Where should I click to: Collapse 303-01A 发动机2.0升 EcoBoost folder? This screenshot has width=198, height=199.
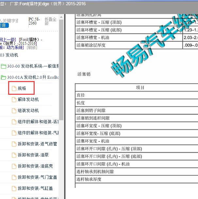click(33, 77)
